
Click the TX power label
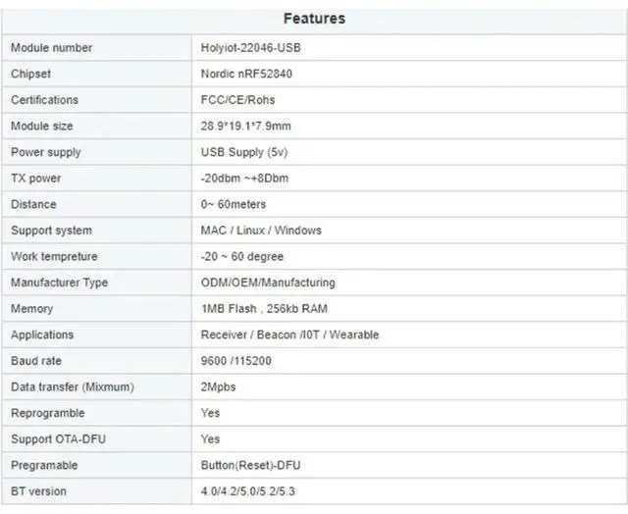point(35,179)
